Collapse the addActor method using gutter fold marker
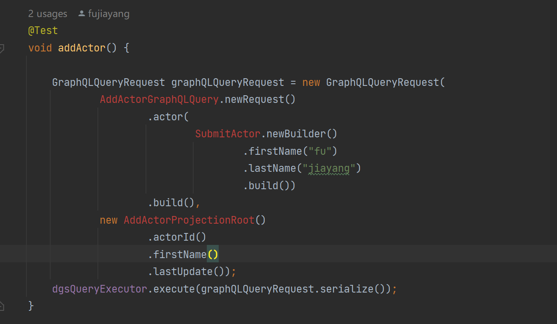Image resolution: width=557 pixels, height=324 pixels. (x=2, y=48)
